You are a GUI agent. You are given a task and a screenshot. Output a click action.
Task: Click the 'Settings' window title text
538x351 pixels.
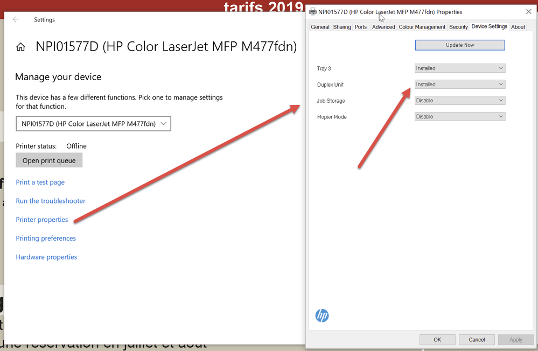click(44, 19)
